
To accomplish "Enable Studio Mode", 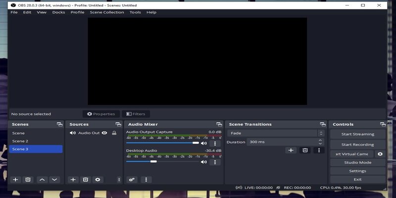I will click(x=357, y=162).
